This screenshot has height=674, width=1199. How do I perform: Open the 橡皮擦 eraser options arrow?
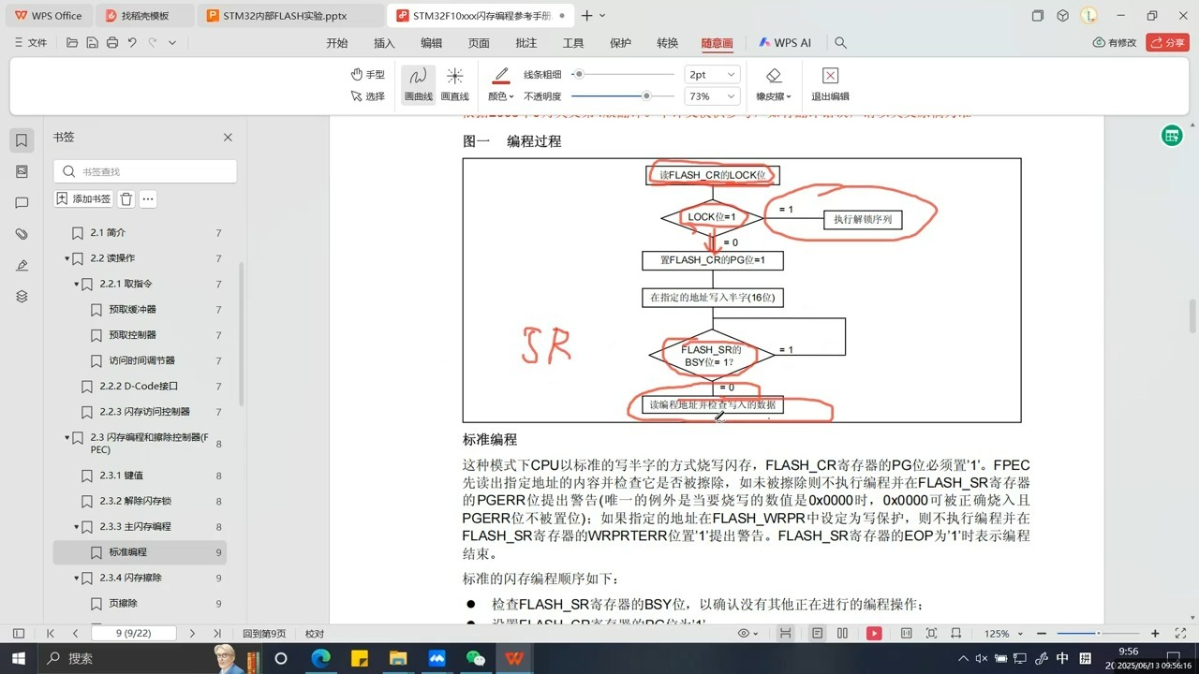click(789, 96)
